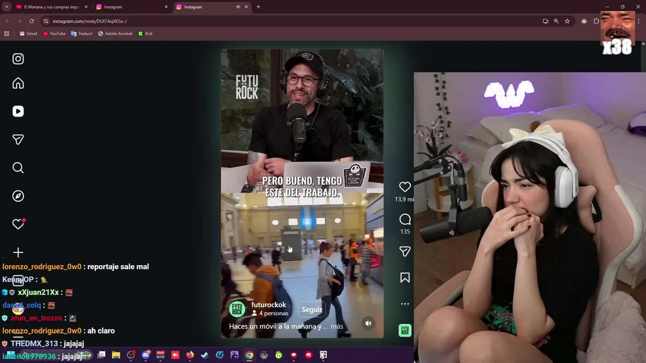Open the Adobe Acrobat bookmark
646x363 pixels.
[115, 34]
